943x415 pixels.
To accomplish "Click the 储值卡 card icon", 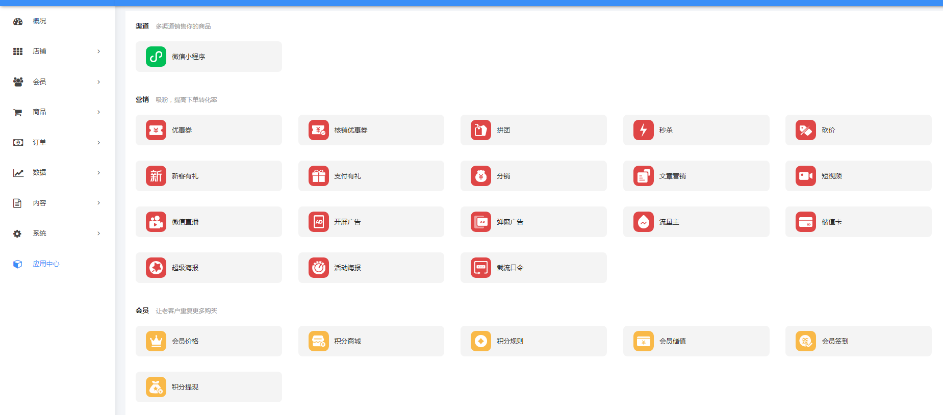I will tap(805, 222).
